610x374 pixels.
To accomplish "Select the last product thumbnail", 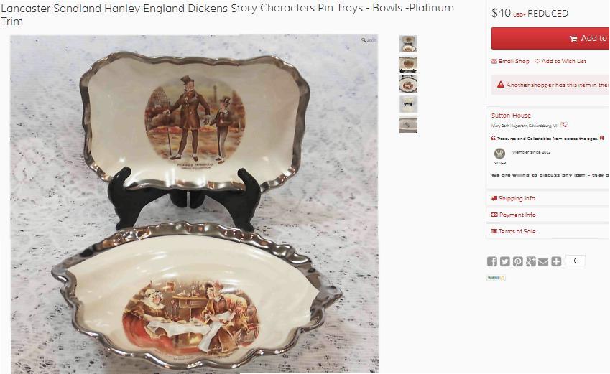I will click(x=408, y=124).
